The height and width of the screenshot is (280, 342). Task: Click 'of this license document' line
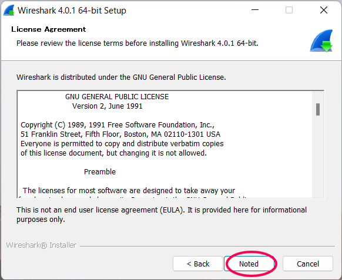tap(113, 153)
